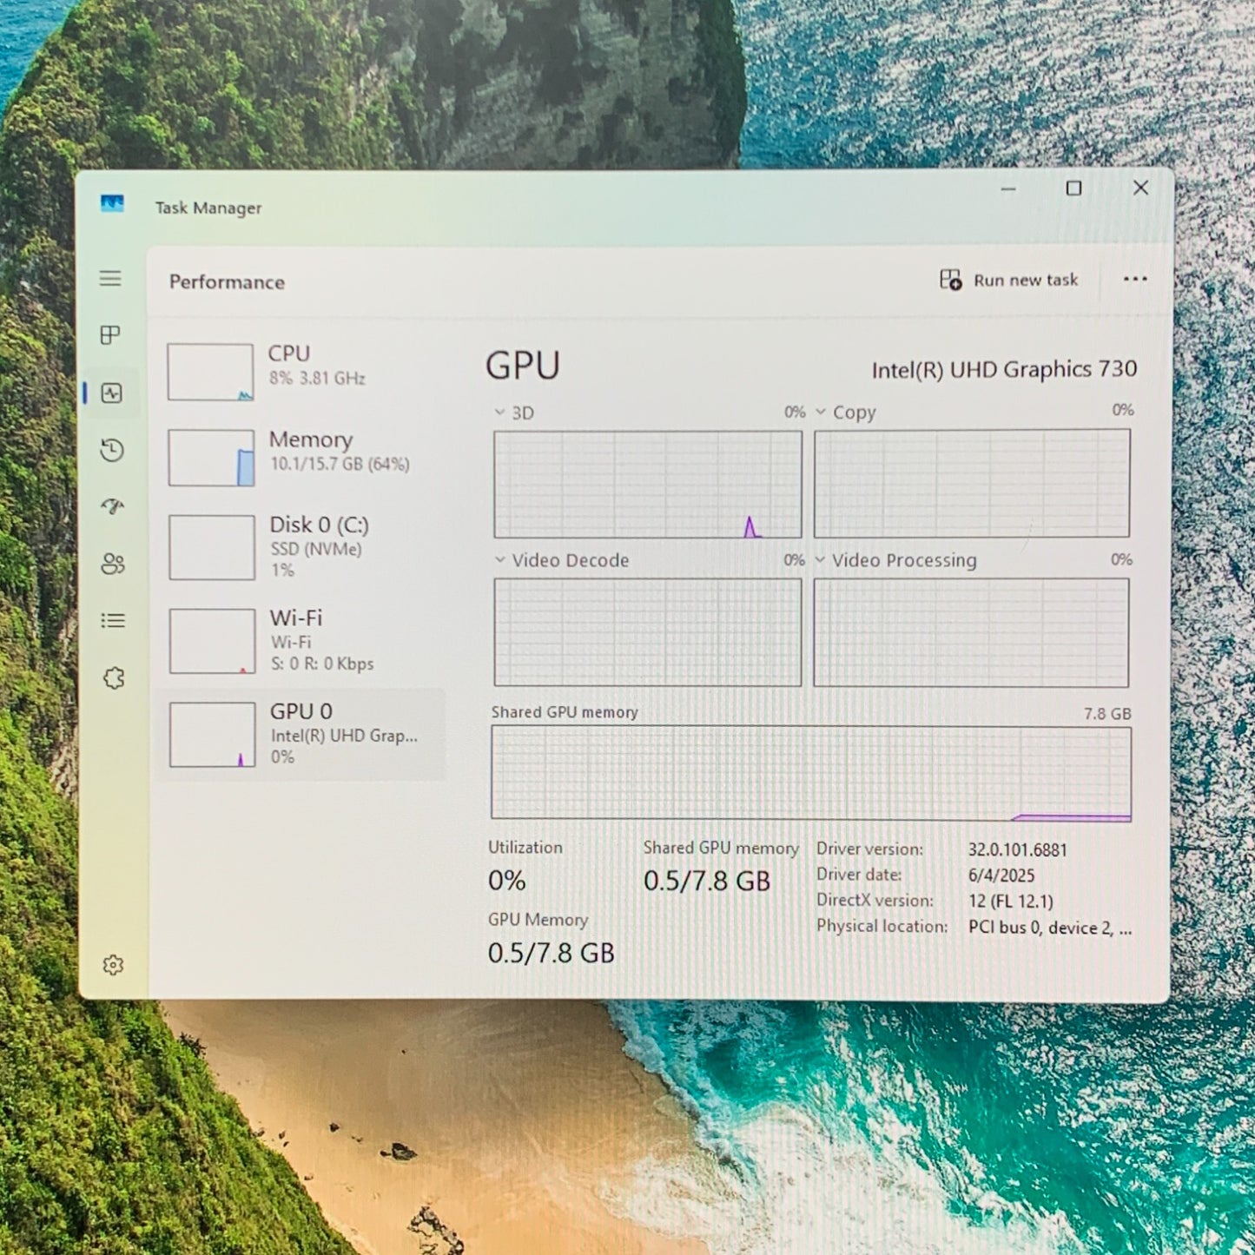Click the Shared GPU memory graph
The height and width of the screenshot is (1255, 1255).
(810, 773)
